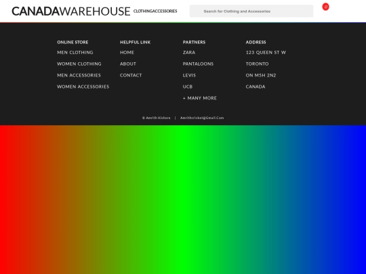Visit the HOME helpful link
366x274 pixels.
pos(127,52)
